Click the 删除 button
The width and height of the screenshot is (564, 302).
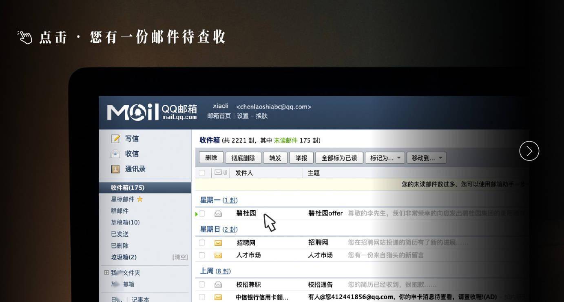[x=211, y=158]
